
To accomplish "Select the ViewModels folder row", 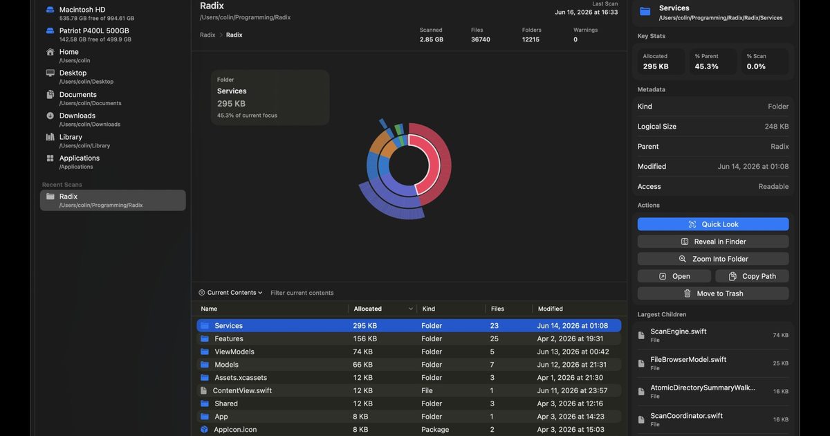I will pyautogui.click(x=409, y=352).
